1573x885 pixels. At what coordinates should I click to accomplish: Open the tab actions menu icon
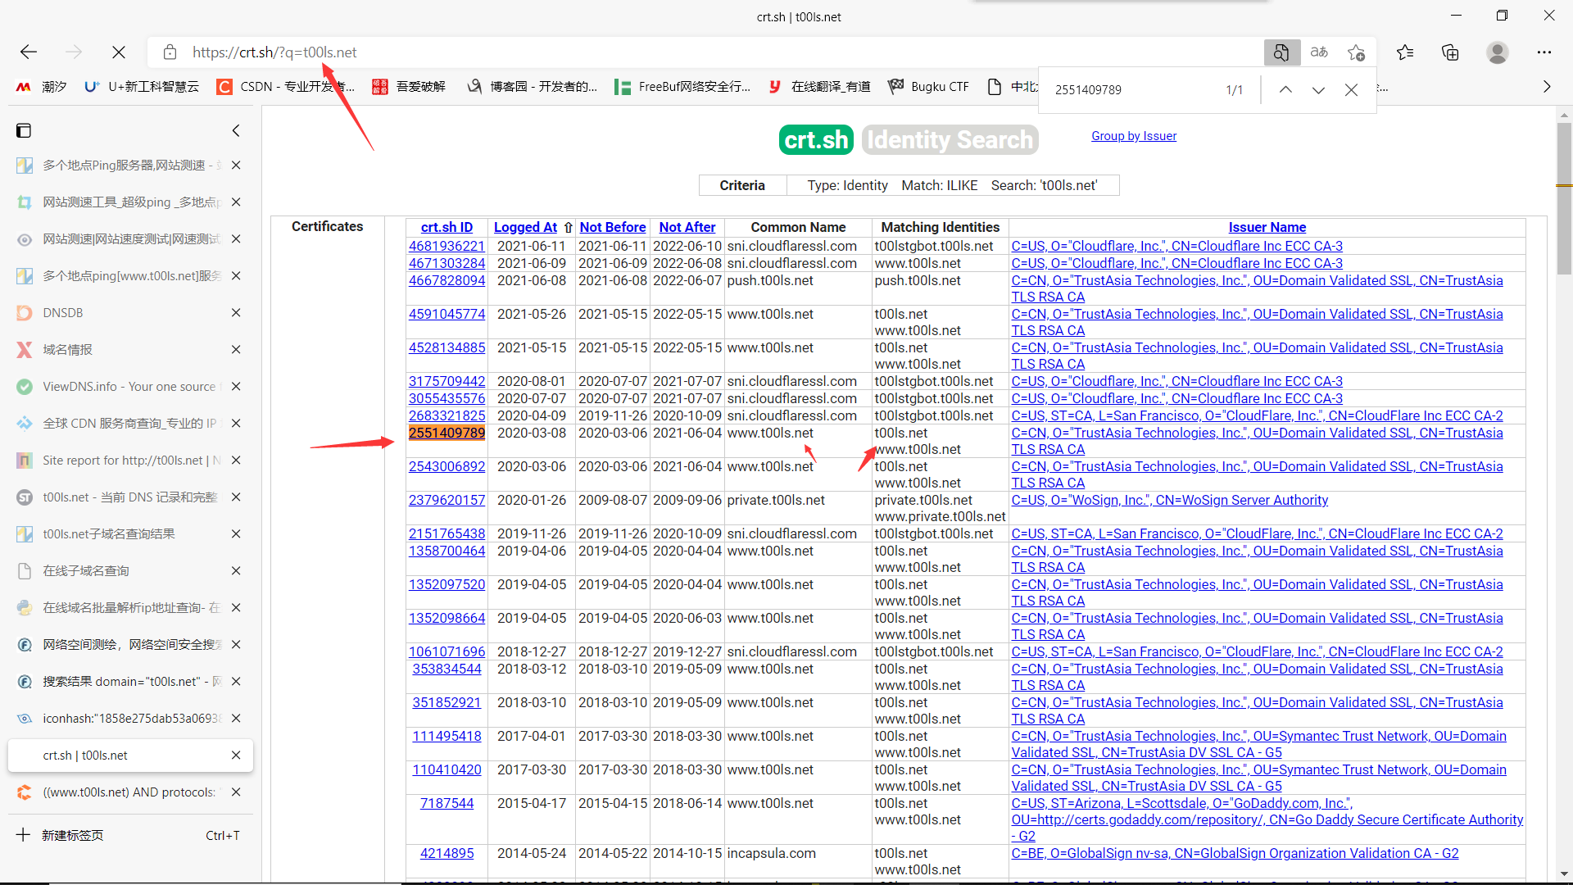(x=24, y=131)
